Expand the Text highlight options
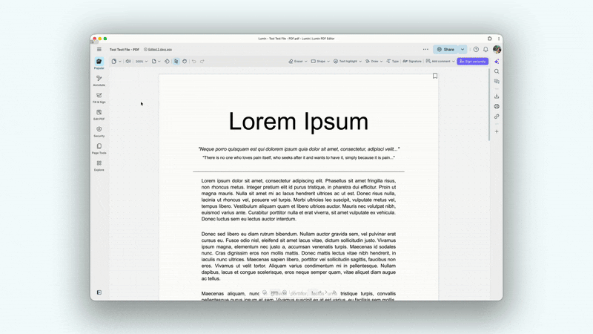 [360, 62]
